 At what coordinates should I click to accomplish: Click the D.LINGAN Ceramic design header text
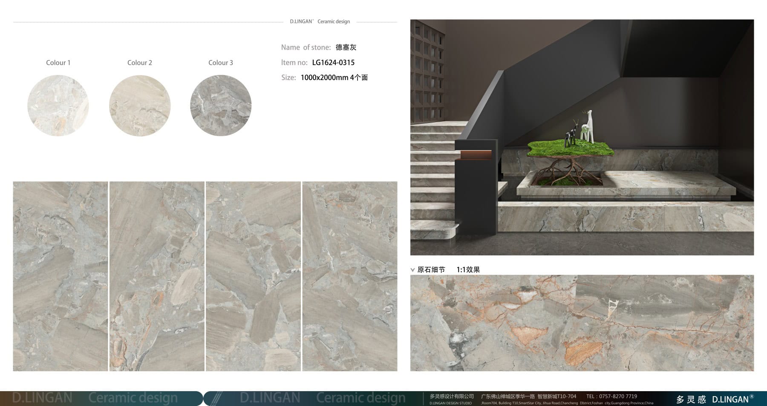point(320,21)
